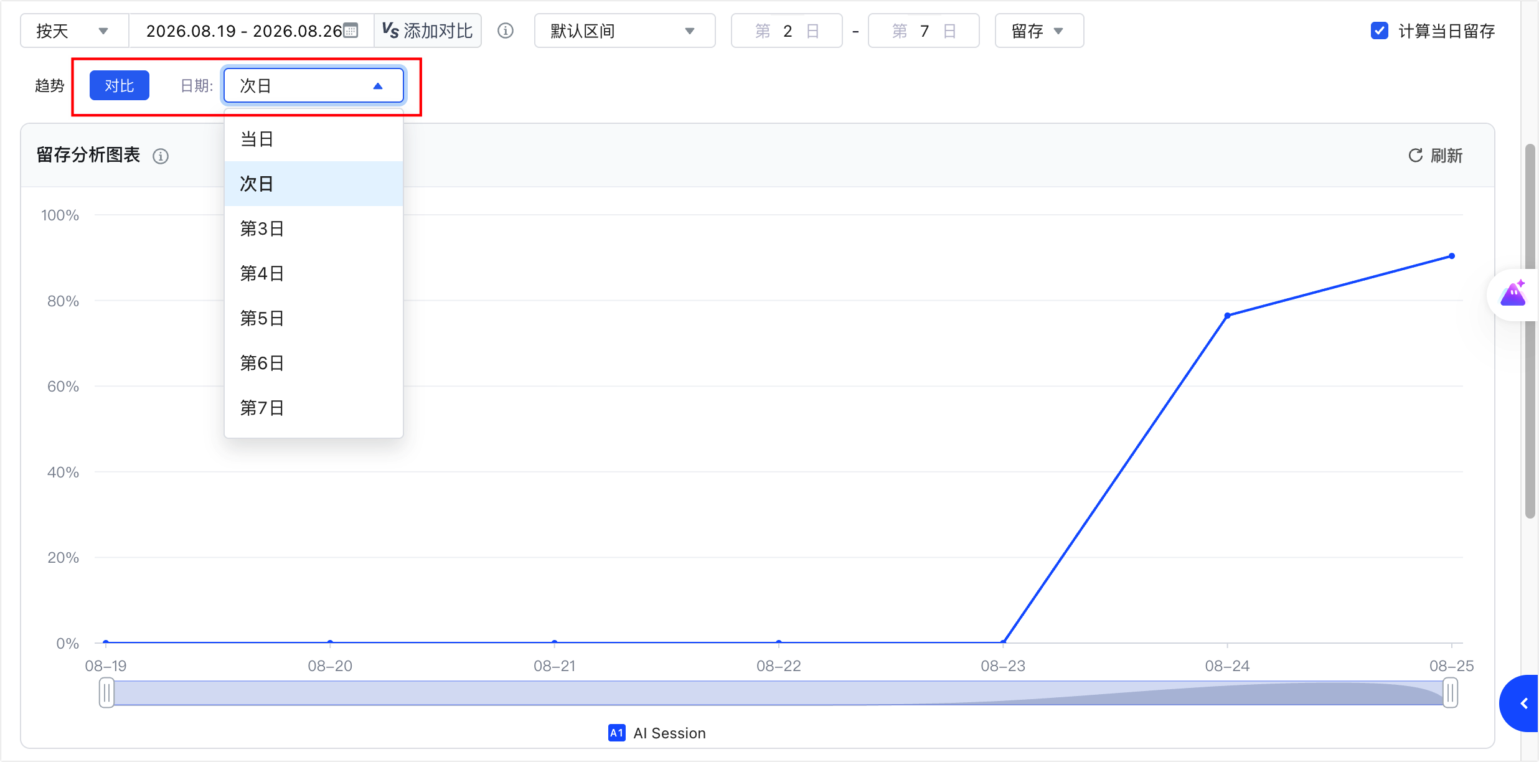Toggle the 计算当日留存 checkbox
This screenshot has height=762, width=1539.
pyautogui.click(x=1379, y=31)
